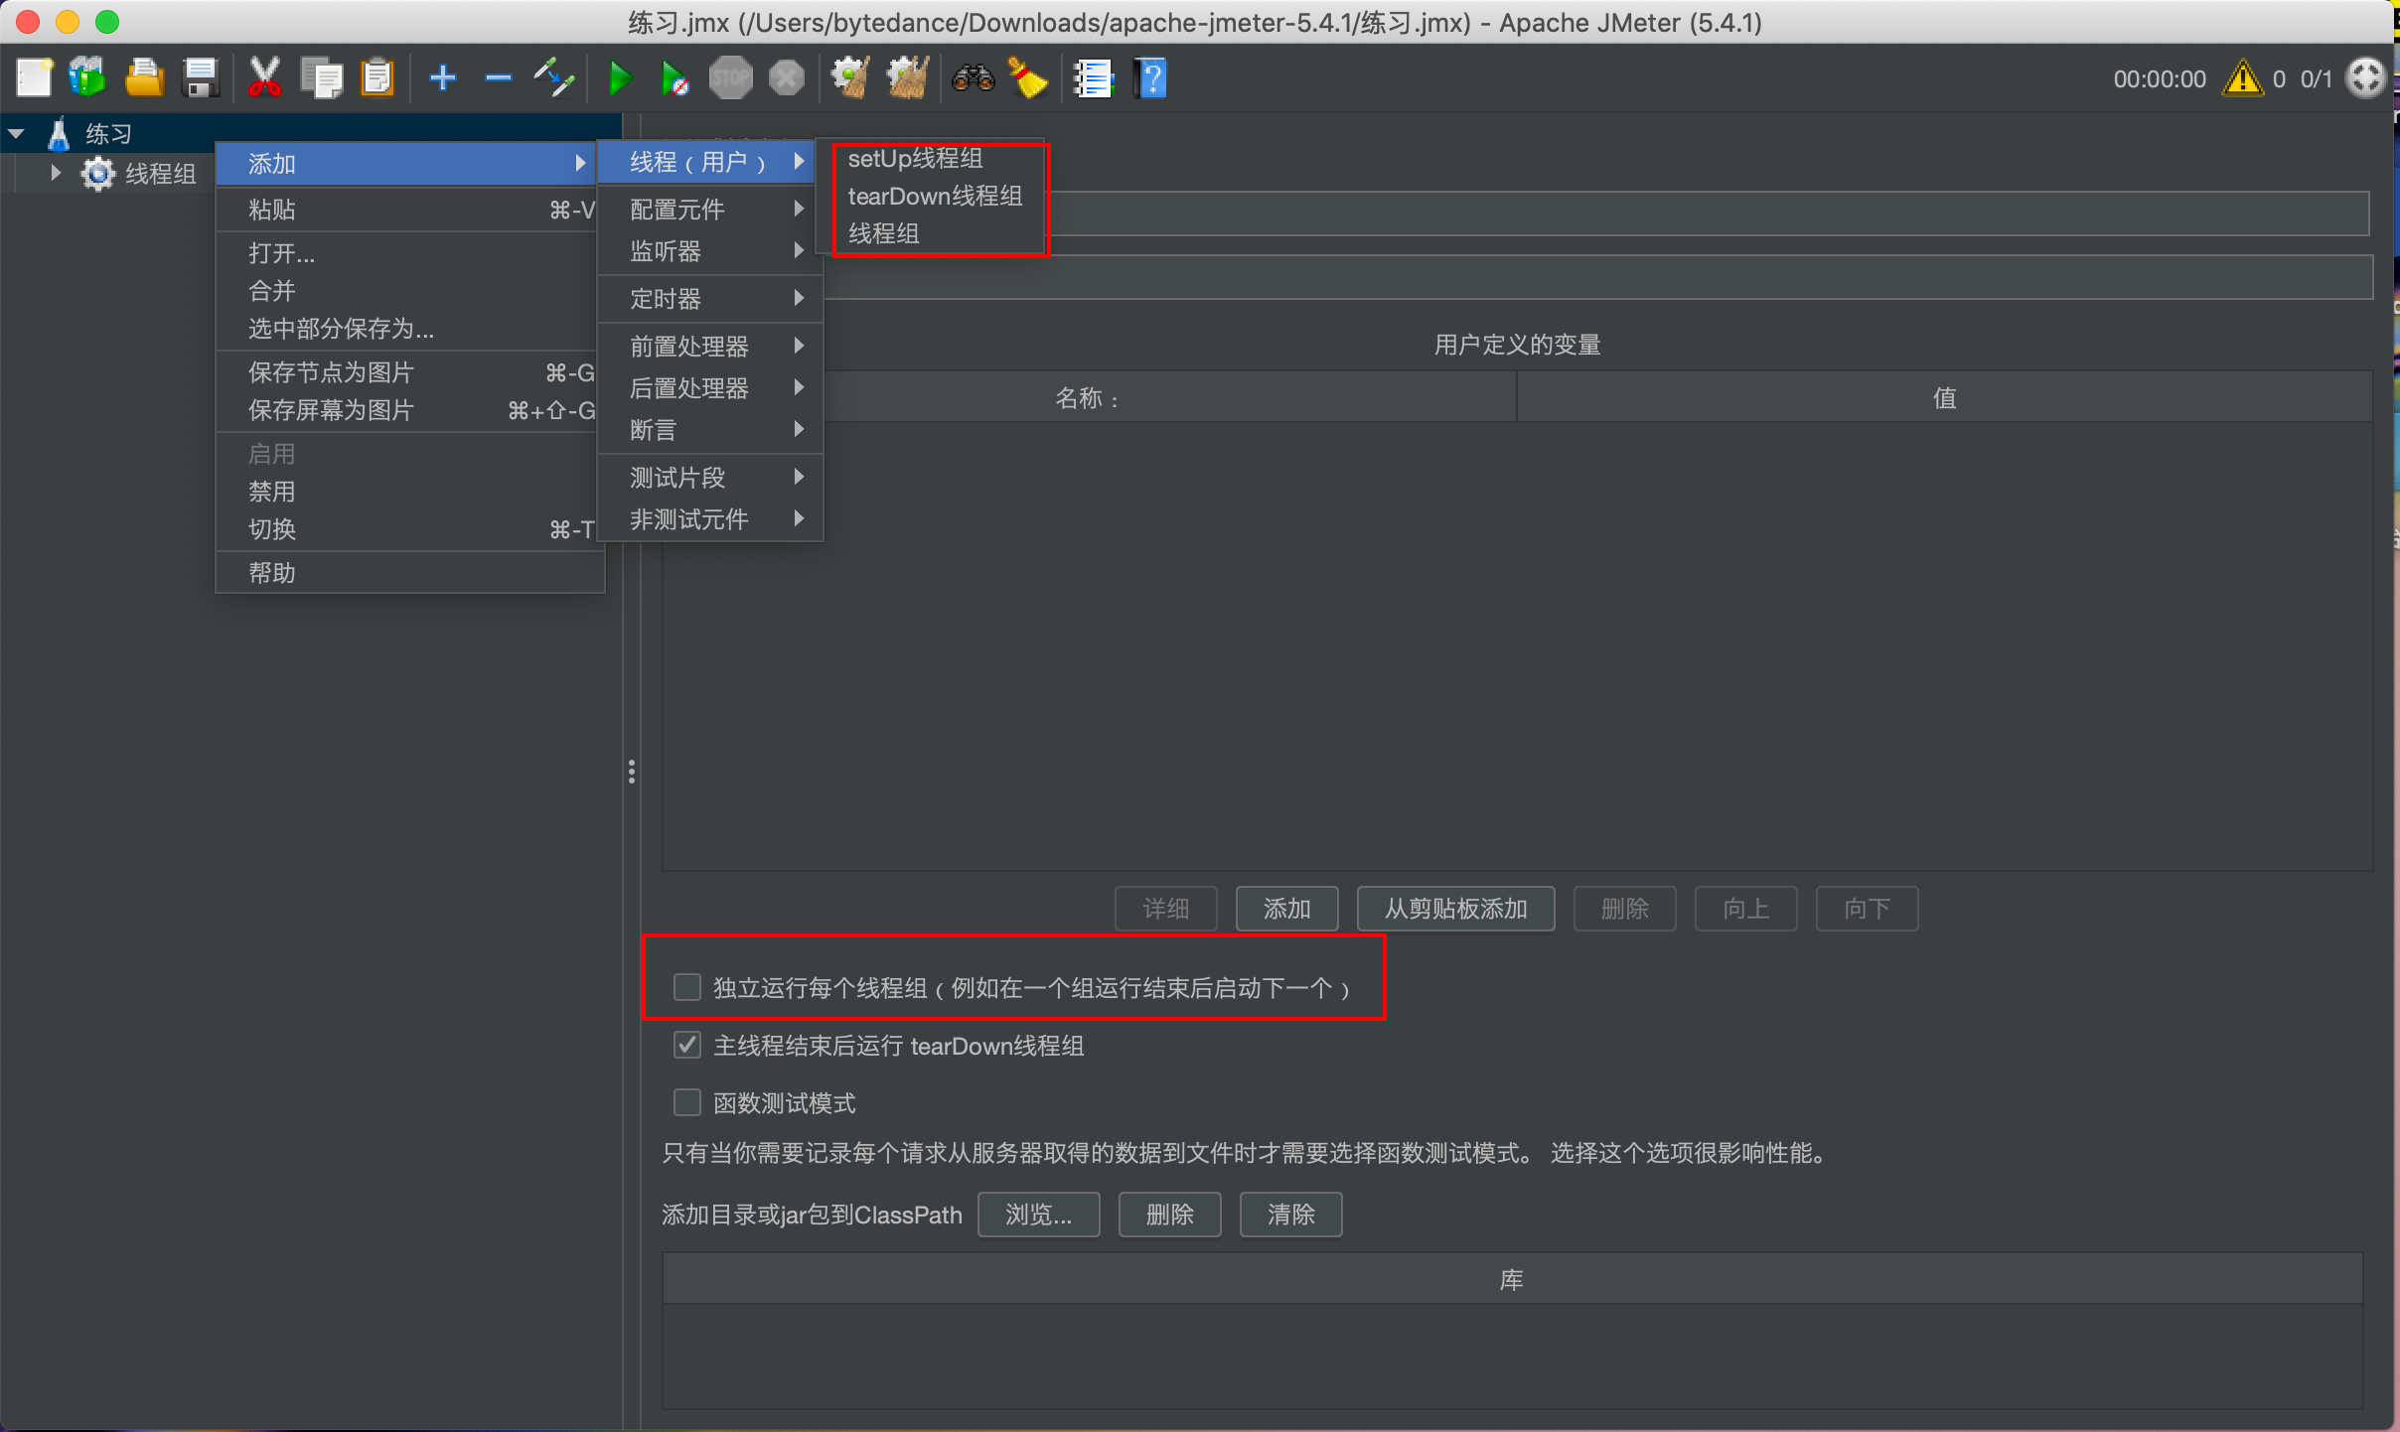Disable 主线程结束后运行 tearDown线程组

(686, 1045)
